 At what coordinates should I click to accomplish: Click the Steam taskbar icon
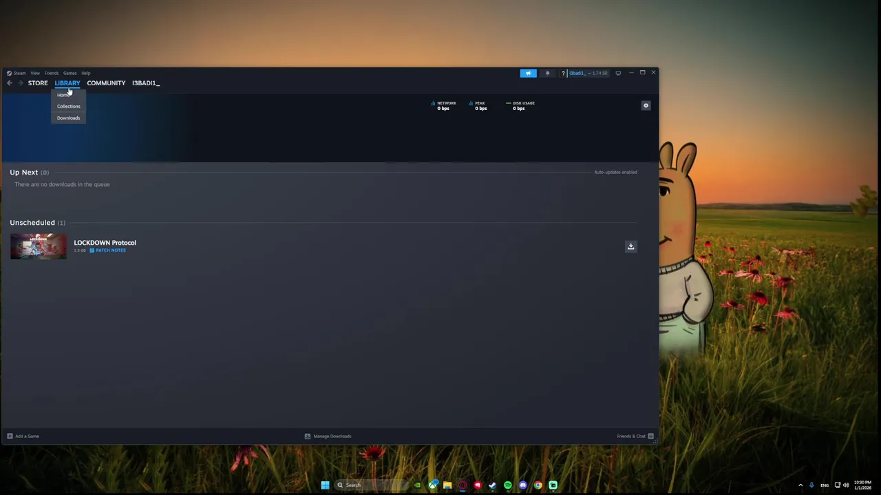tap(493, 485)
